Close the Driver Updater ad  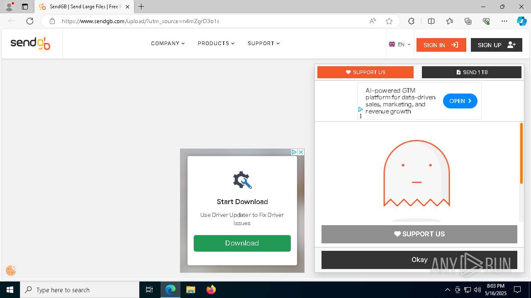[301, 152]
